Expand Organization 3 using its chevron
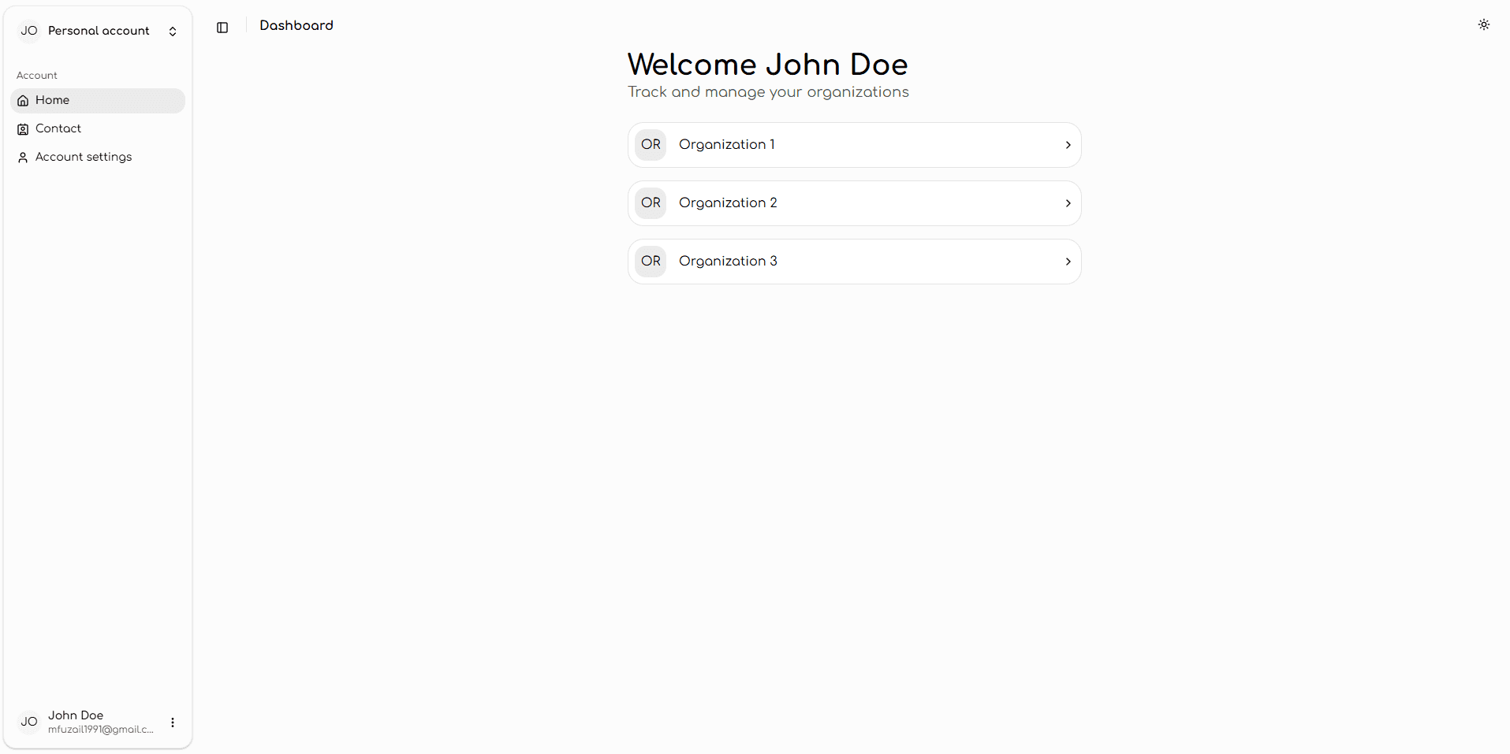 (x=1068, y=262)
